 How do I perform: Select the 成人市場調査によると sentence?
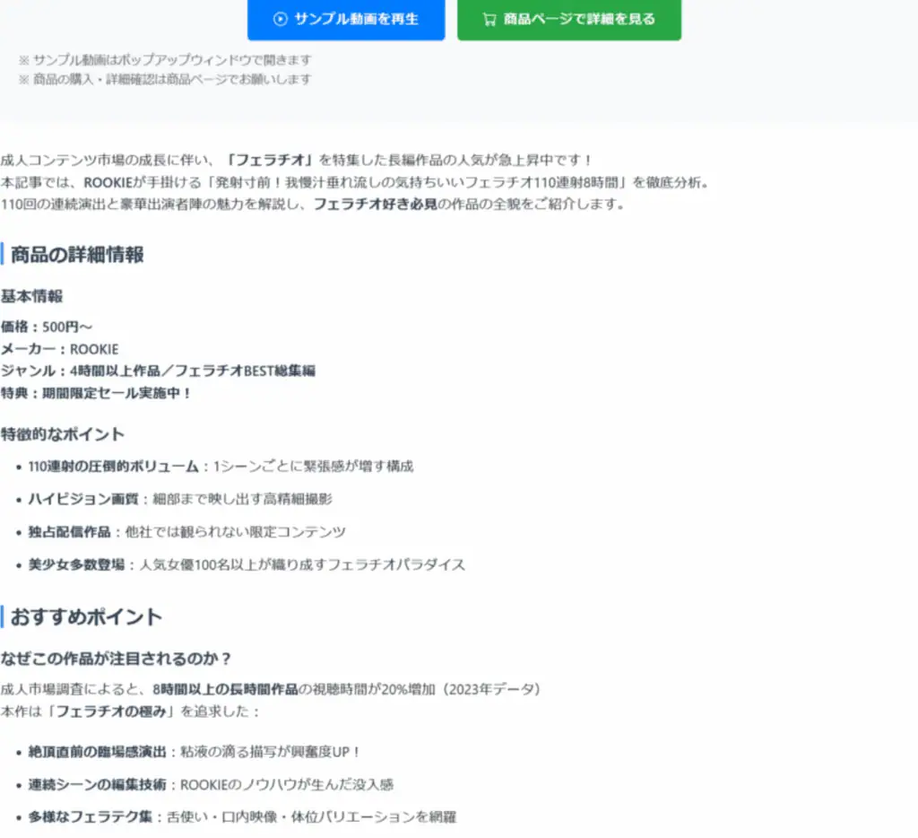point(271,688)
